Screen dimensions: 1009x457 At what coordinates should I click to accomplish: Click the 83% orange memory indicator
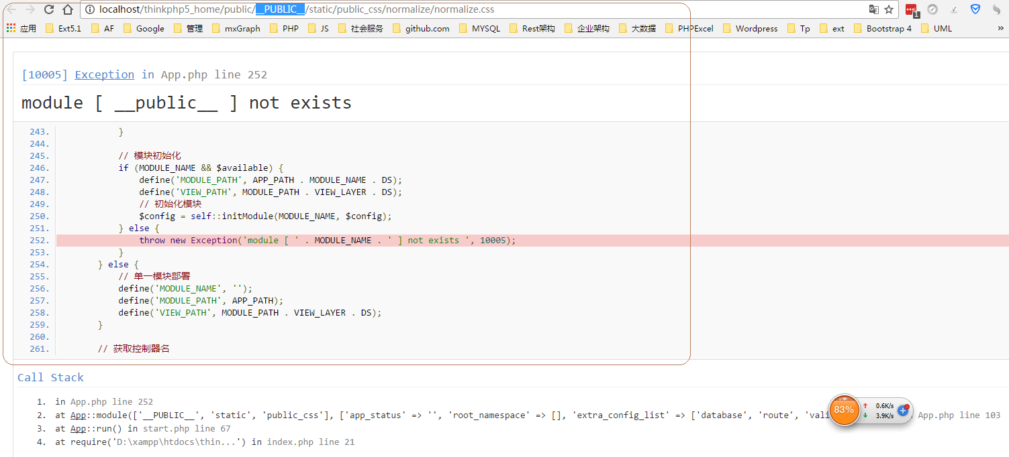844,409
